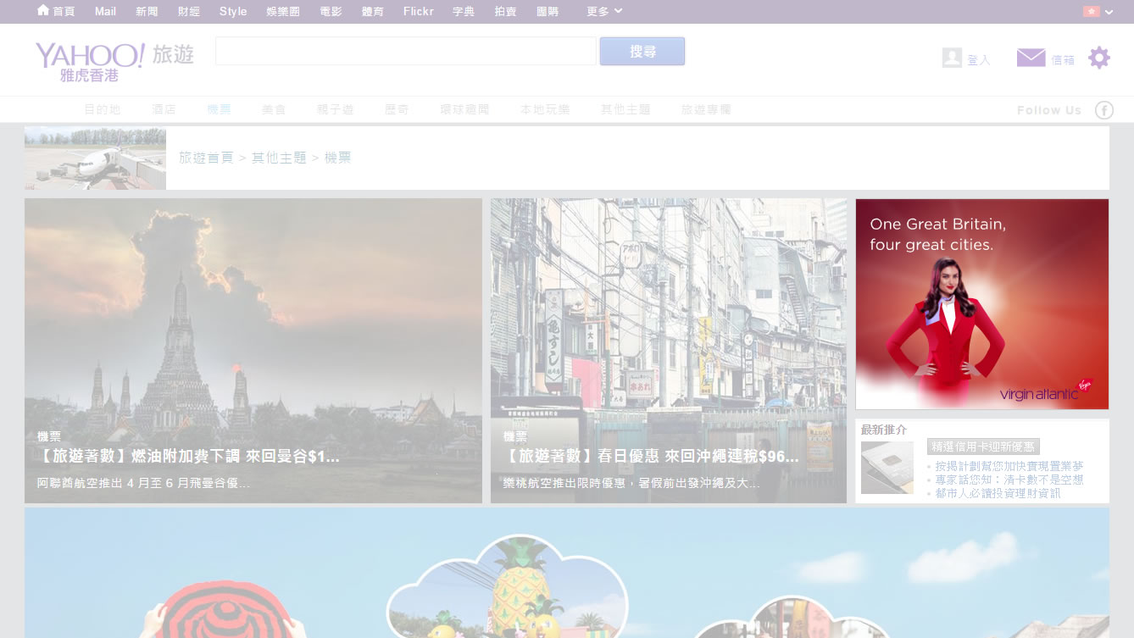Viewport: 1134px width, 638px height.
Task: Select the 酒店 travel nav tab
Action: [164, 110]
